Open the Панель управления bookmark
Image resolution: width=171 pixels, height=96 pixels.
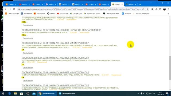click(111, 14)
